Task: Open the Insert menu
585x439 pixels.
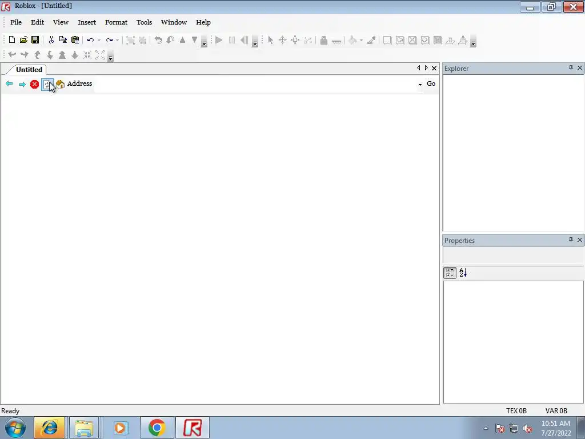Action: [x=87, y=22]
